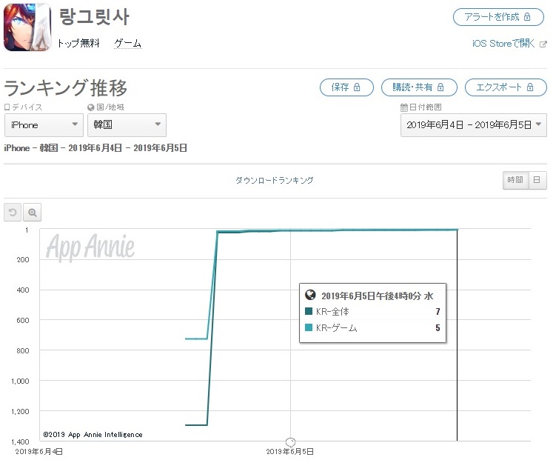Click the open-in-new-window icon beside iOS Store

[543, 44]
